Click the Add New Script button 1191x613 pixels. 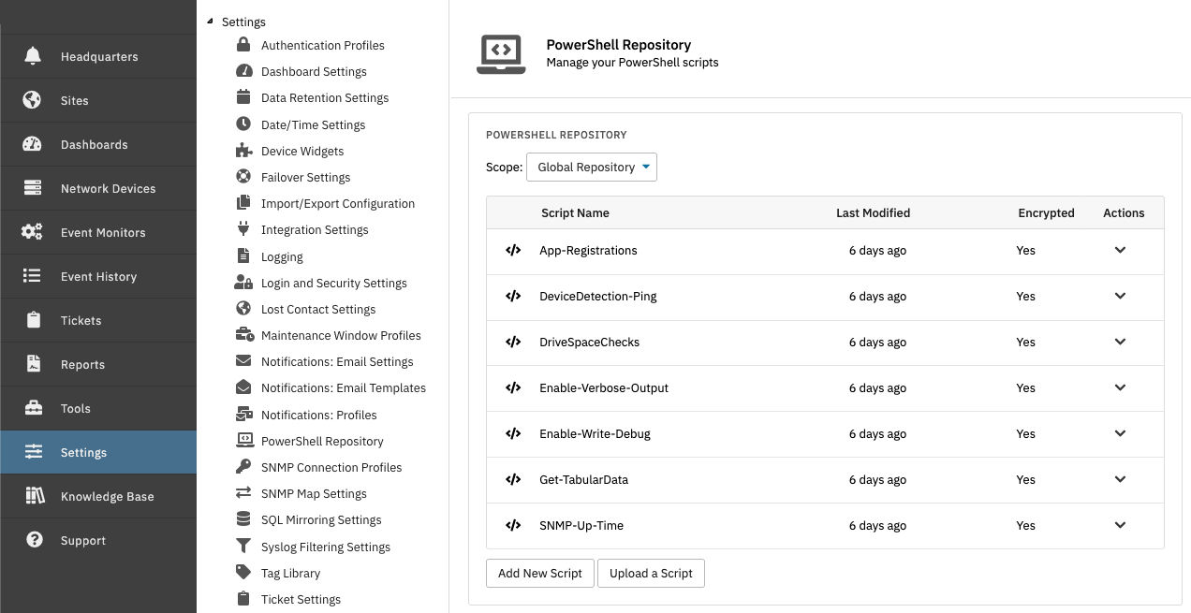pos(540,574)
